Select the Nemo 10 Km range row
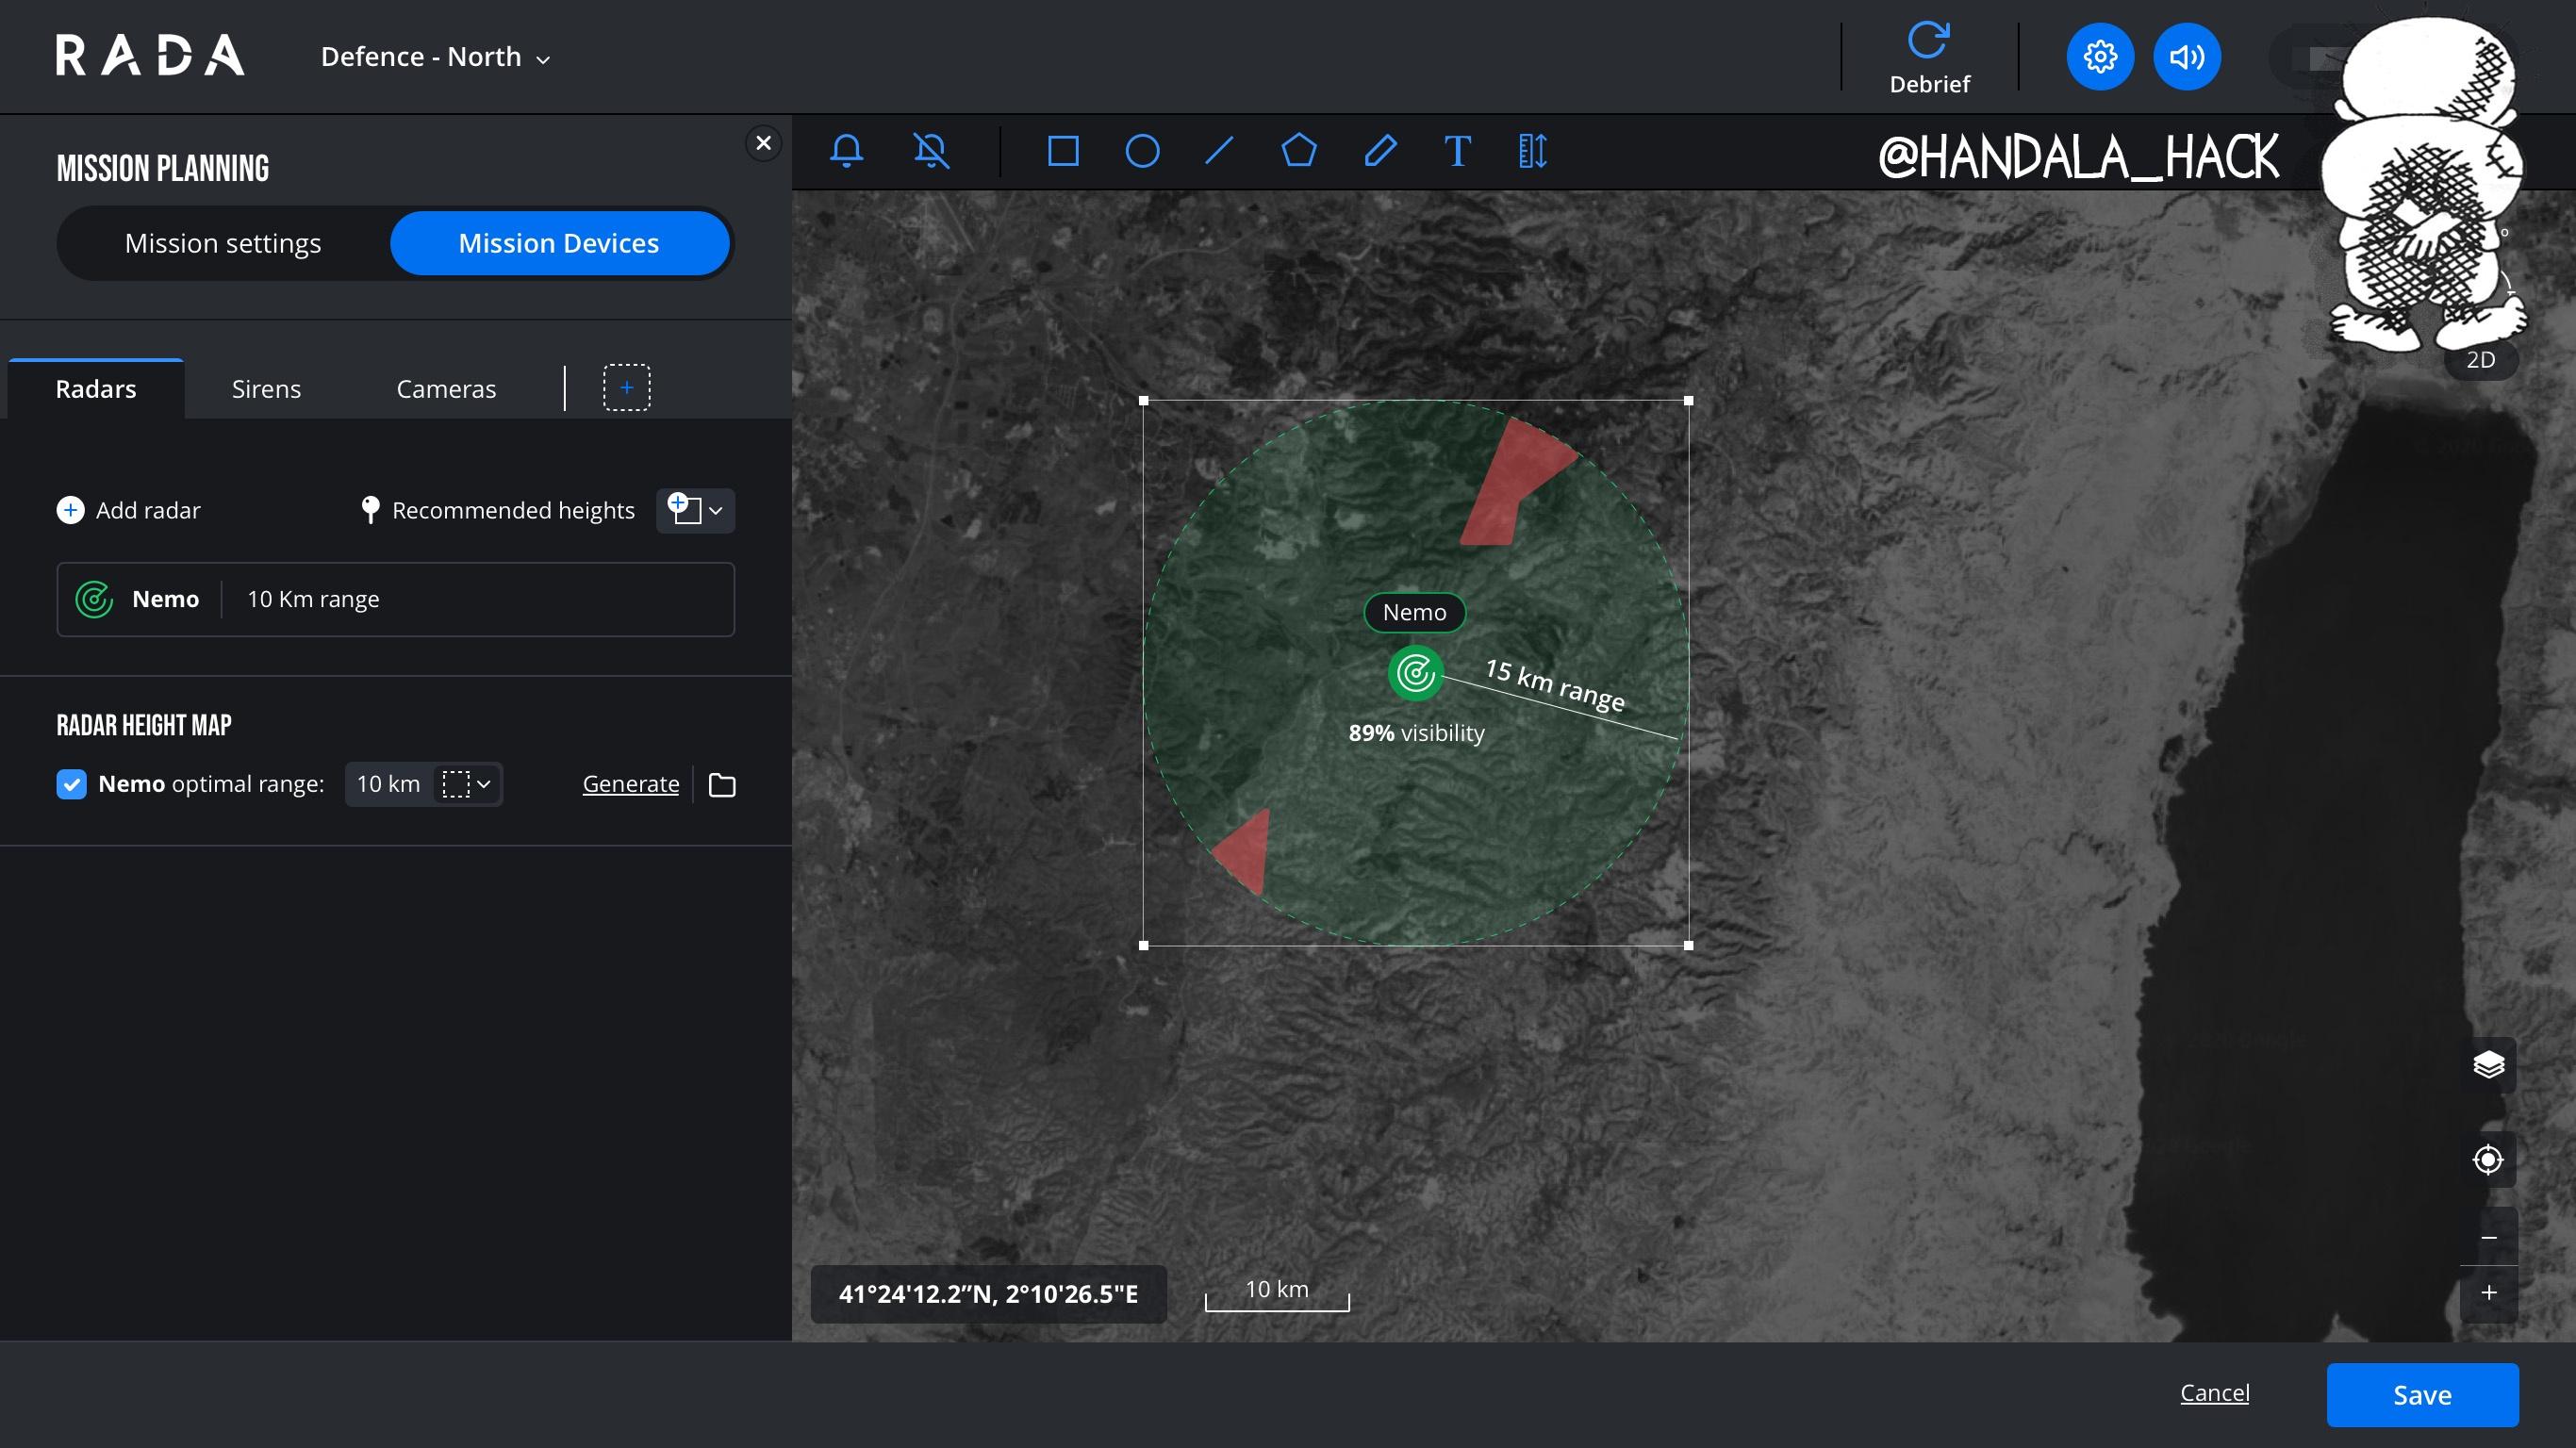 click(x=396, y=599)
